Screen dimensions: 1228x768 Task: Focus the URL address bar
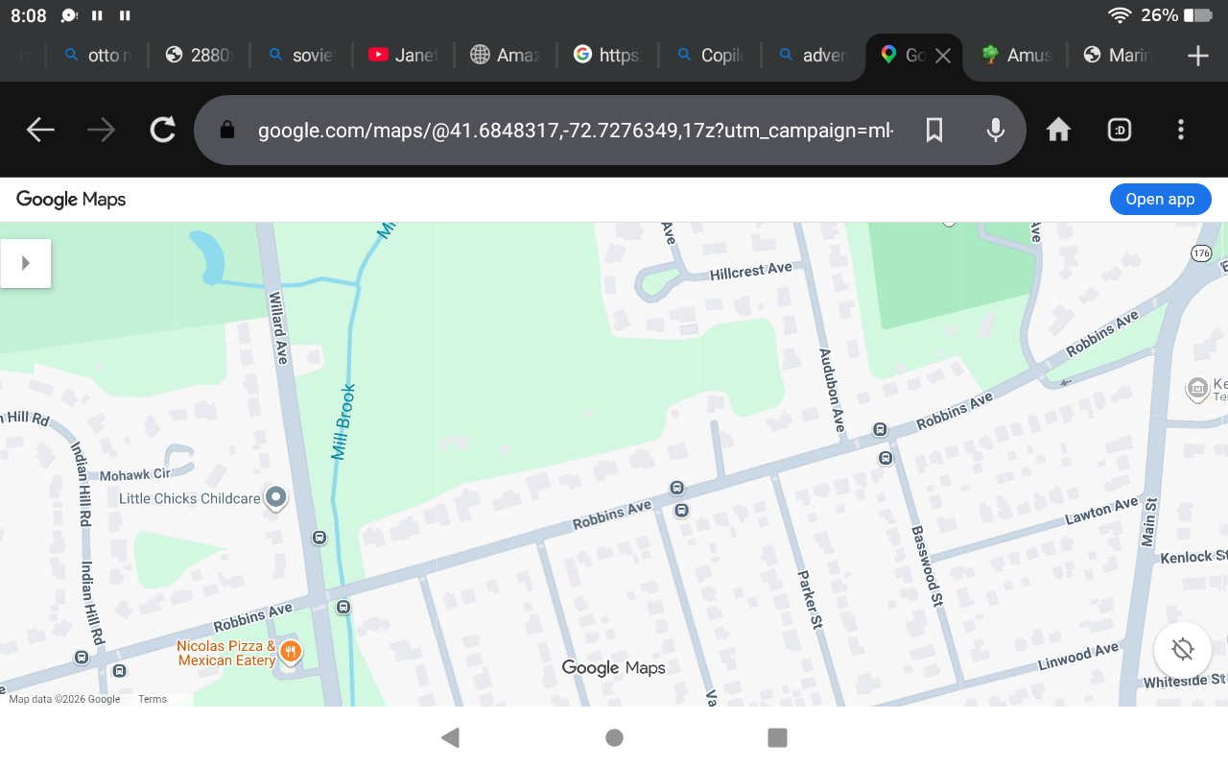click(x=576, y=130)
